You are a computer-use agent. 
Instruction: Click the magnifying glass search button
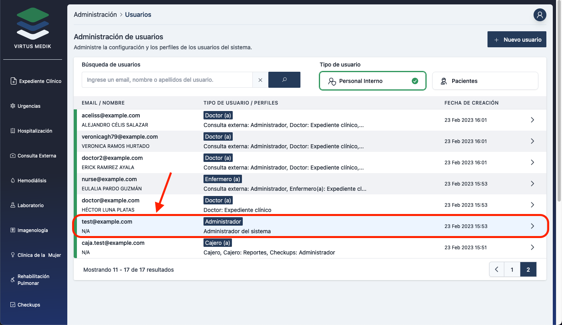click(x=284, y=80)
